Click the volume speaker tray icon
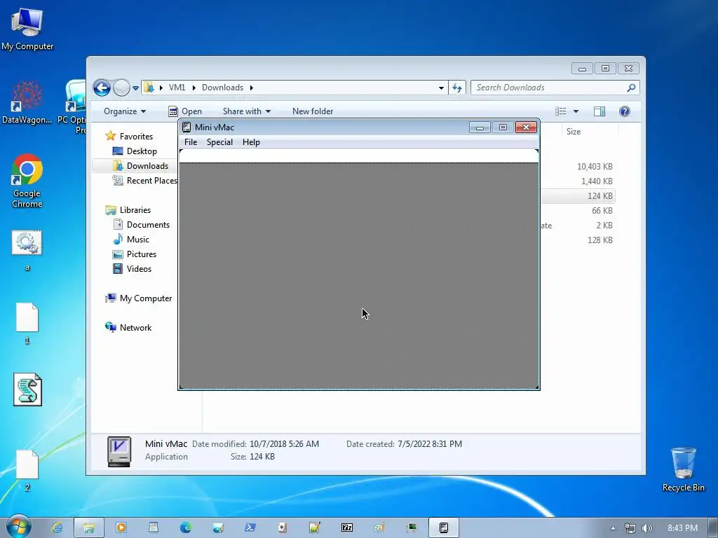 point(647,528)
